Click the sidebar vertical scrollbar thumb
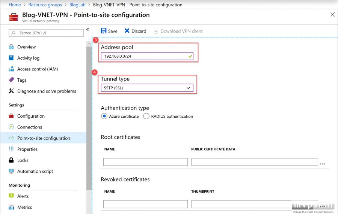Screen dimensions: 338x214 89,118
